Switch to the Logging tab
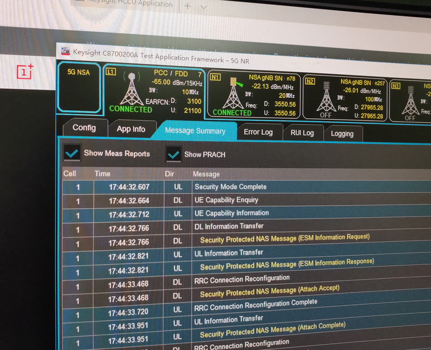The height and width of the screenshot is (350, 431). click(342, 134)
